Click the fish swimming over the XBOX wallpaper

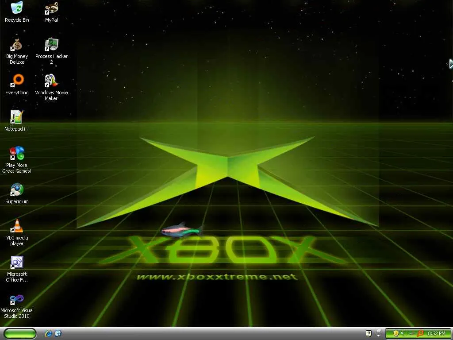(182, 230)
